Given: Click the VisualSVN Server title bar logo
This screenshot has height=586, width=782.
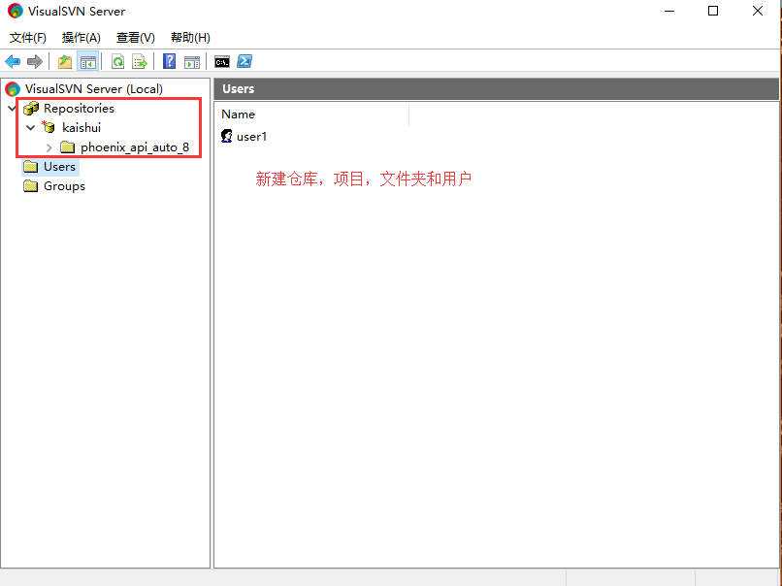Looking at the screenshot, I should pyautogui.click(x=16, y=11).
